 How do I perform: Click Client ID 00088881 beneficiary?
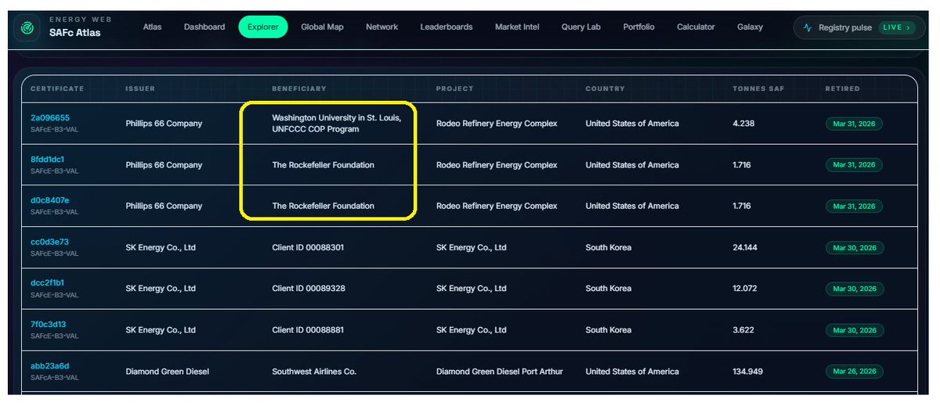(308, 330)
